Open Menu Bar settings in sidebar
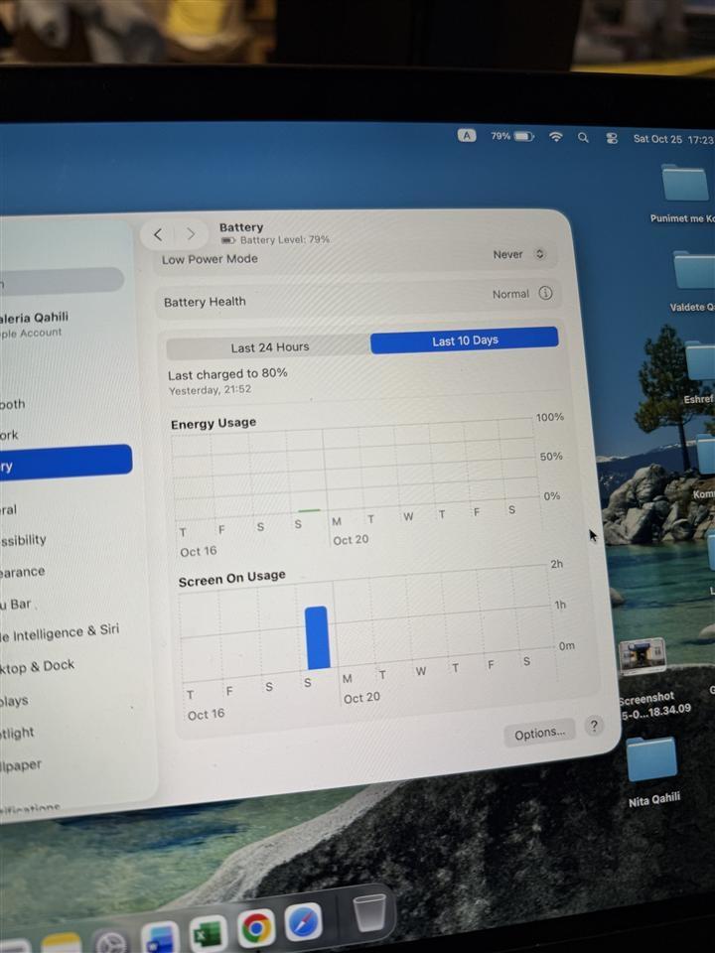715x953 pixels. pos(15,605)
